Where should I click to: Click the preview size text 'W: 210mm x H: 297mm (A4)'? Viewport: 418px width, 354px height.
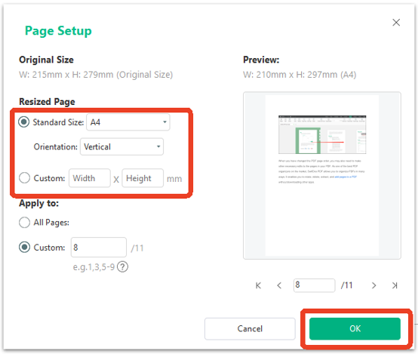pyautogui.click(x=300, y=75)
